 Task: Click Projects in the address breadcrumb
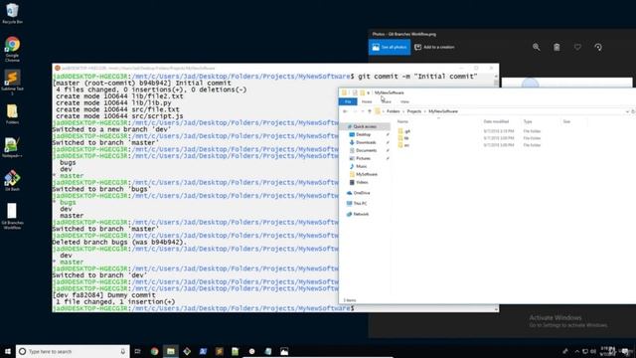[x=414, y=111]
